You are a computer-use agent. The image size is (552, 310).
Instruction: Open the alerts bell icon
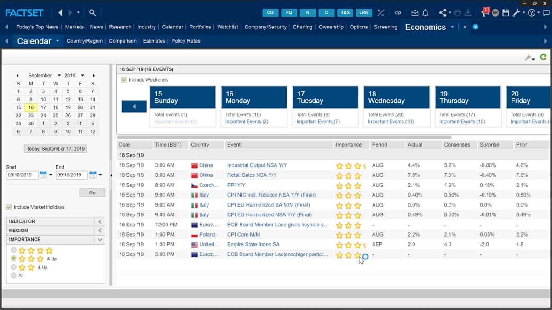[x=425, y=13]
